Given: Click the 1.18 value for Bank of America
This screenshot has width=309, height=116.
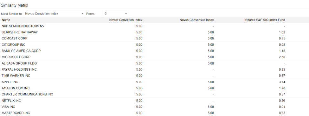Looking at the screenshot, I should point(282,51).
